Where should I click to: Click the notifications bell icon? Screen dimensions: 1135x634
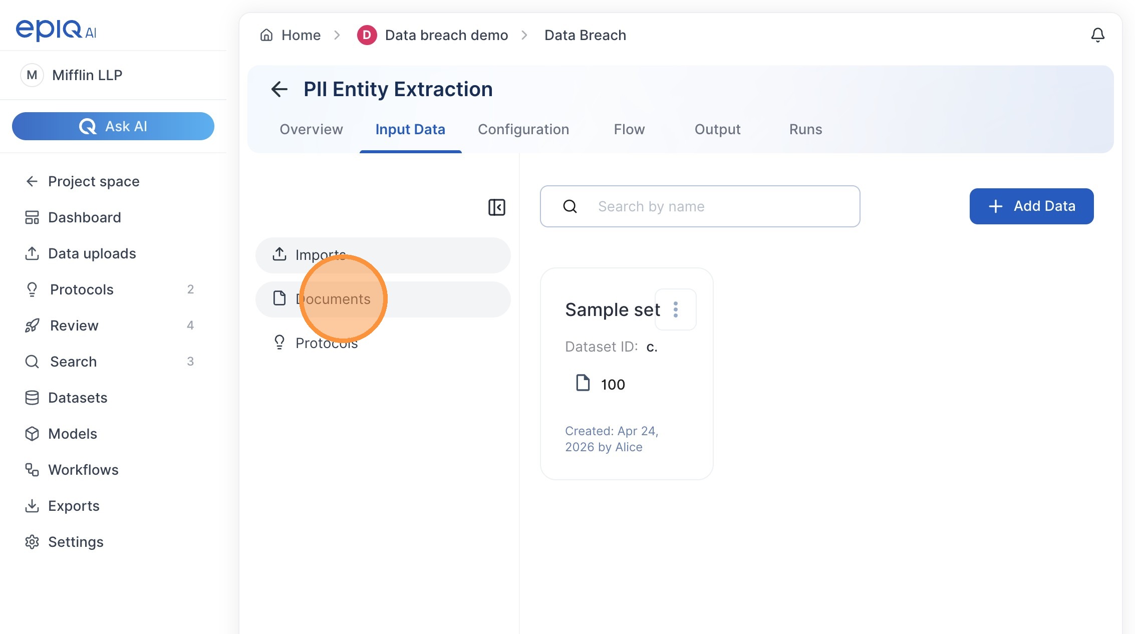point(1097,35)
